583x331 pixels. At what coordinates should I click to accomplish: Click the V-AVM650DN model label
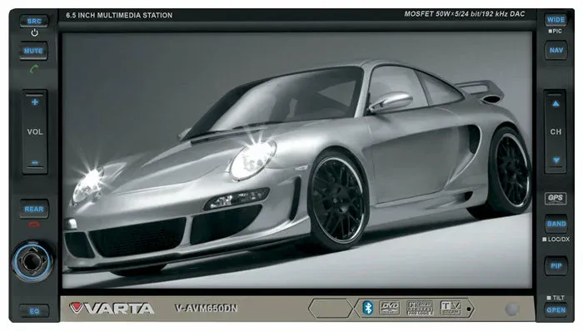pos(206,308)
